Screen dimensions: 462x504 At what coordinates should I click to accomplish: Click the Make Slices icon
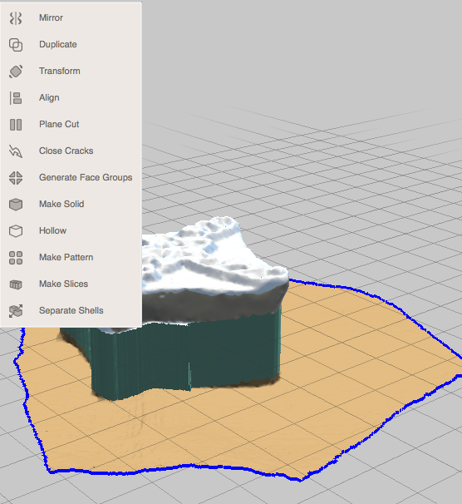16,284
